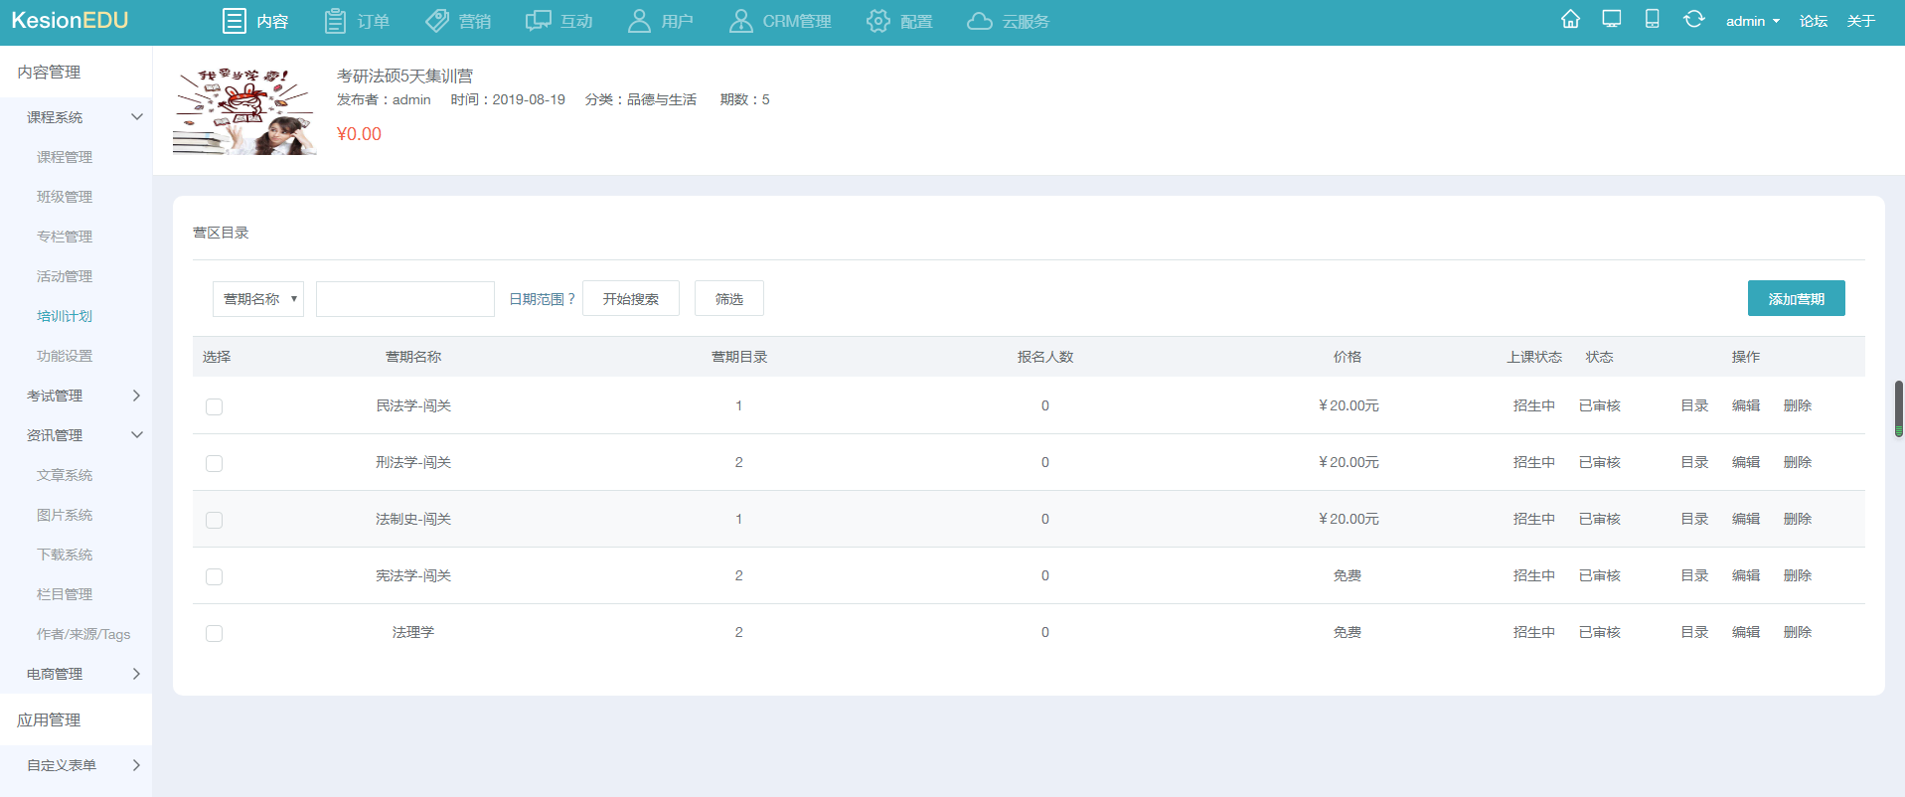Click the refresh cache icon
This screenshot has height=797, width=1905.
(x=1693, y=19)
